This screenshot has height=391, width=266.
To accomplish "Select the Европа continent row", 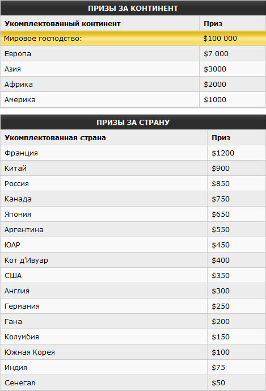I will (x=133, y=53).
